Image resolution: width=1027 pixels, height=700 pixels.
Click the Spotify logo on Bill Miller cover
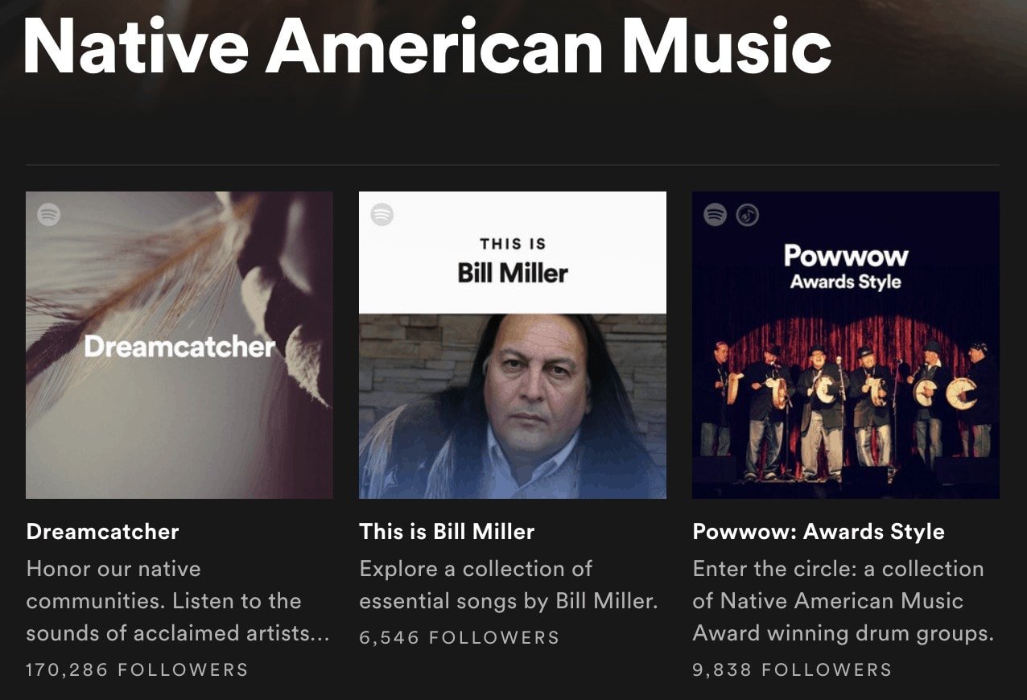(x=382, y=213)
